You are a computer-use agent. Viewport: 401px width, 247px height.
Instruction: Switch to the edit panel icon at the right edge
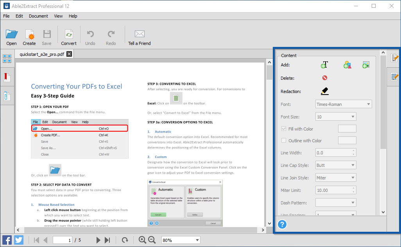pyautogui.click(x=394, y=58)
